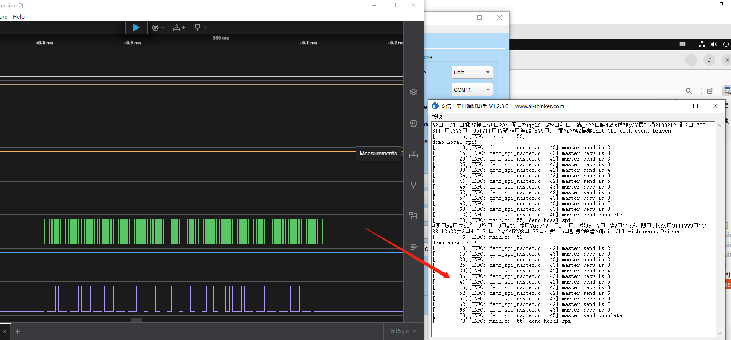Viewport: 731px width, 340px height.
Task: Open the Extensions sidebar panel
Action: (x=414, y=216)
